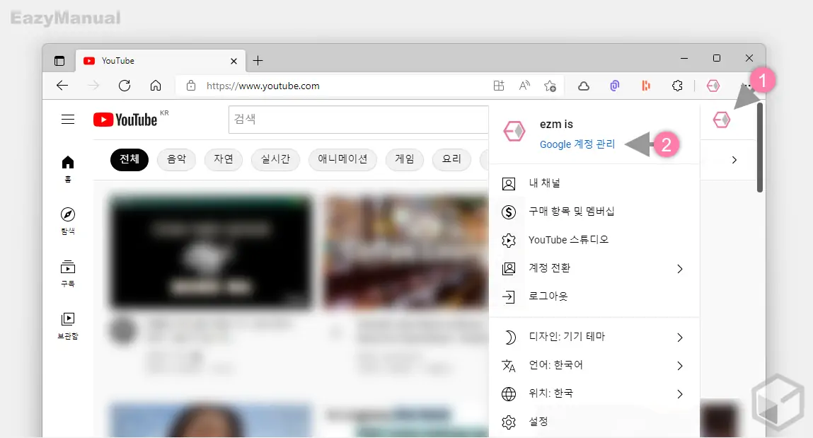The height and width of the screenshot is (438, 813).
Task: Select the 음악 filter chip
Action: (176, 159)
